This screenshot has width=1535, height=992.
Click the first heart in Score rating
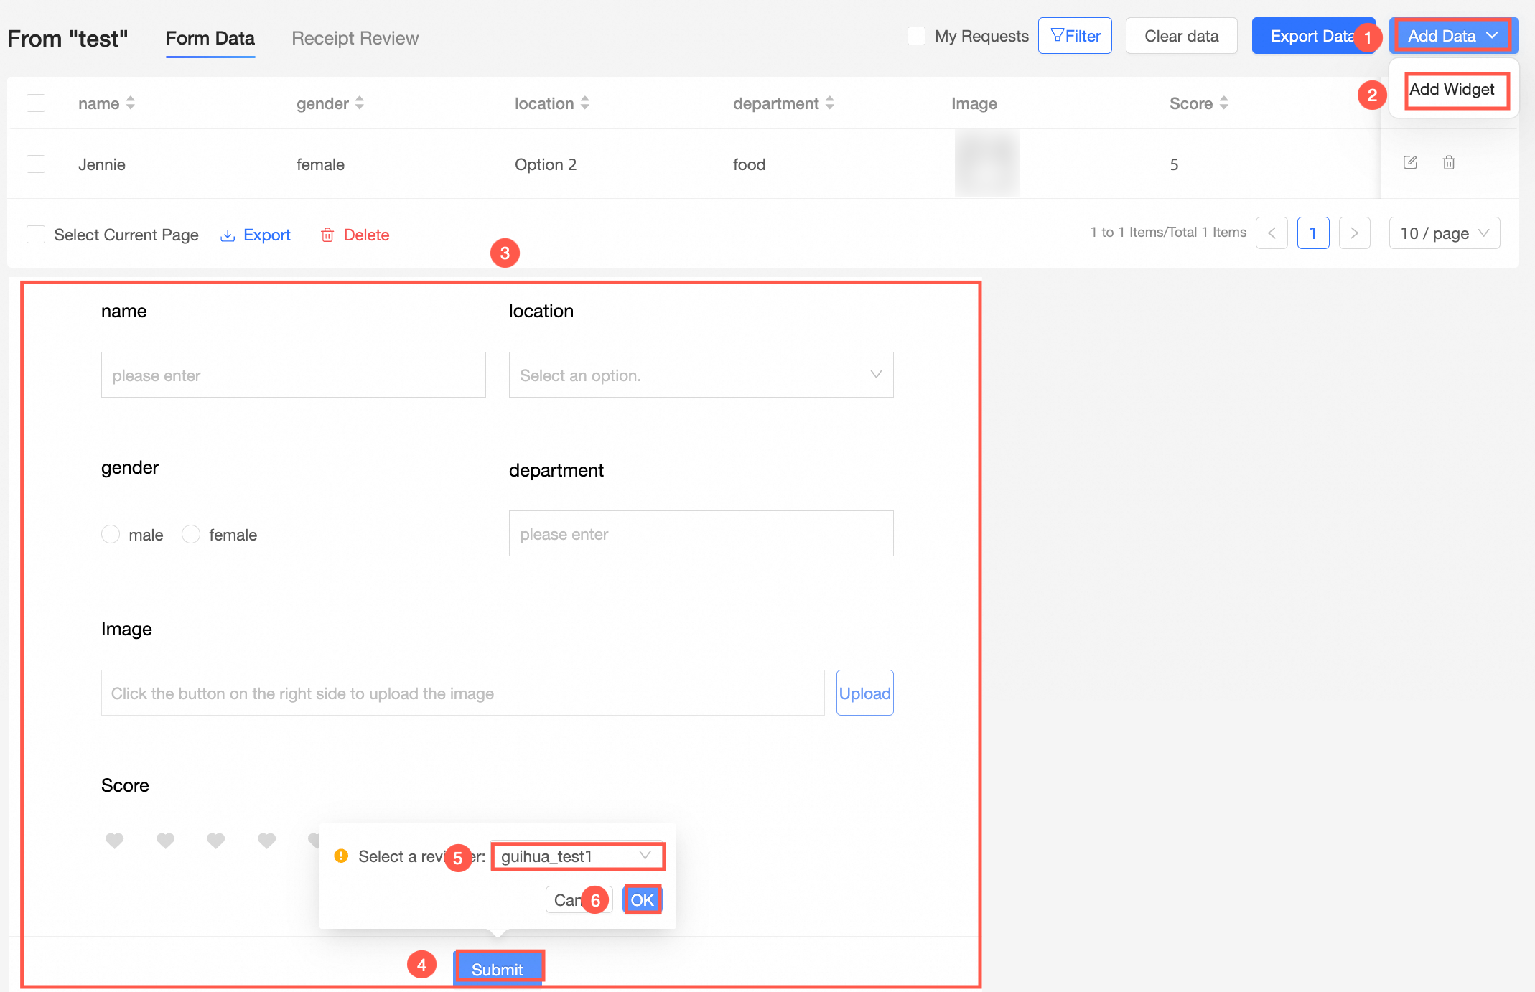click(115, 840)
